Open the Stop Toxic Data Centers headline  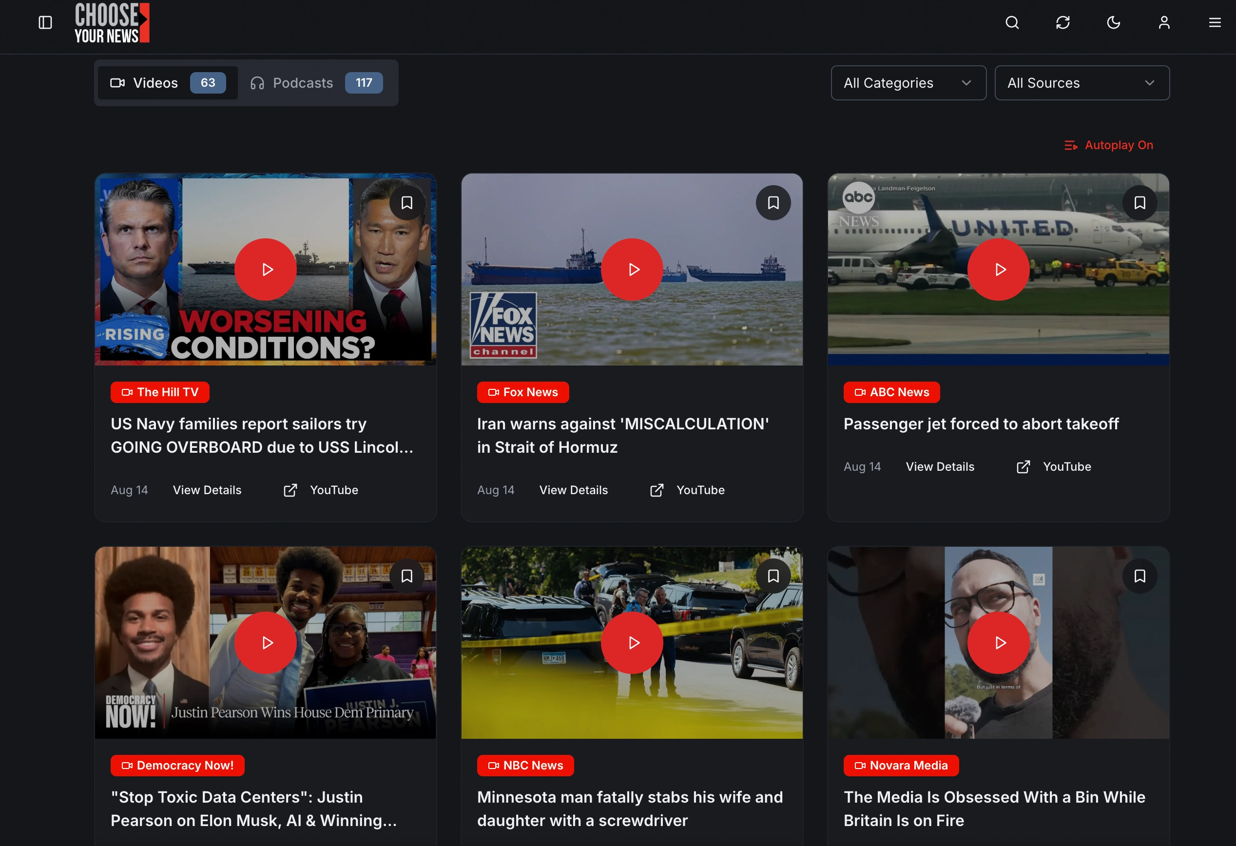[x=254, y=809]
